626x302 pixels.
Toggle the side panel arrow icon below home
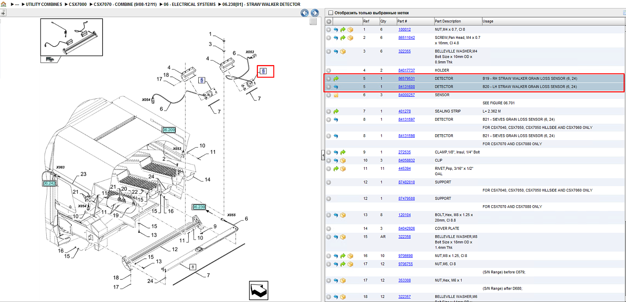[x=3, y=13]
